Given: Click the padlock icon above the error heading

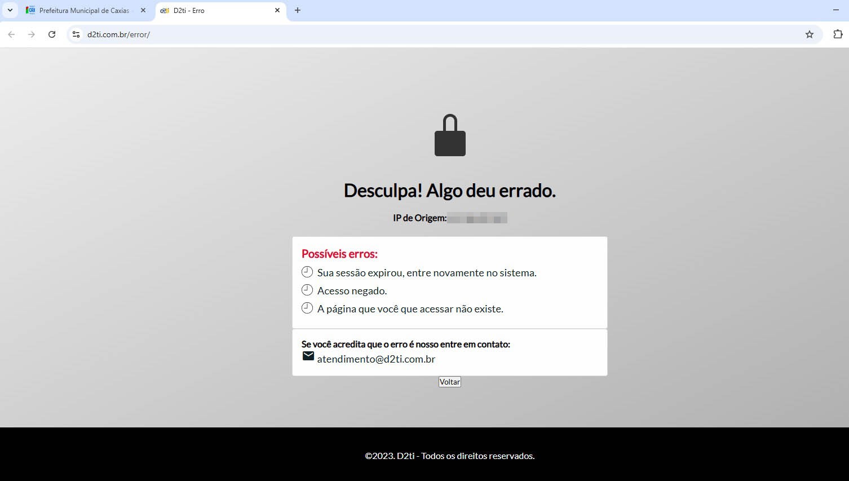Looking at the screenshot, I should click(x=450, y=135).
